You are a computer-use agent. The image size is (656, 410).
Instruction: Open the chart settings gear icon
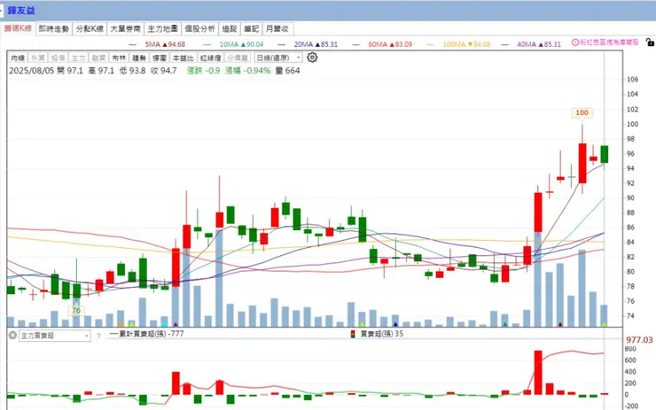[312, 58]
